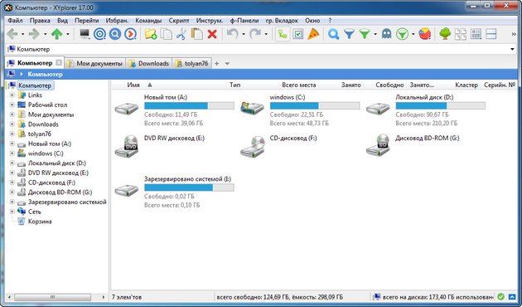The width and height of the screenshot is (522, 307).
Task: Click the blue target circle toolbar icon
Action: click(x=99, y=34)
